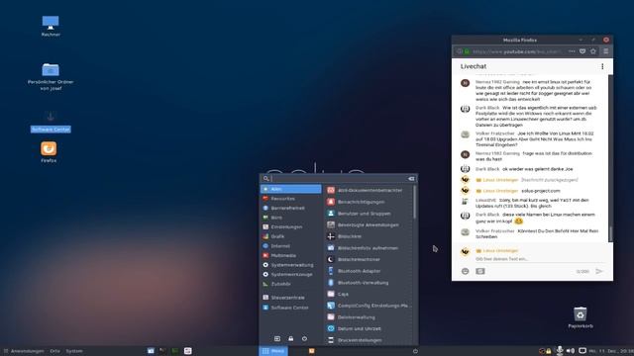Viewport: 634px width, 356px height.
Task: Select the Systemverwaltung category
Action: pos(290,265)
